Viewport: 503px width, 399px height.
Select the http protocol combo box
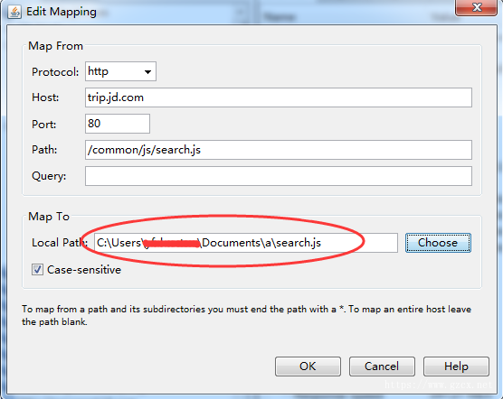click(120, 71)
